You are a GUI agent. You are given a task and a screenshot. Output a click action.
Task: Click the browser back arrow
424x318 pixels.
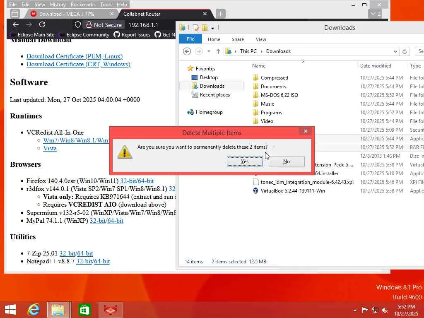click(x=16, y=24)
